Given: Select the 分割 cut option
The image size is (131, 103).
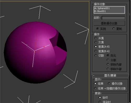Looking at the screenshot, I should [108, 60].
